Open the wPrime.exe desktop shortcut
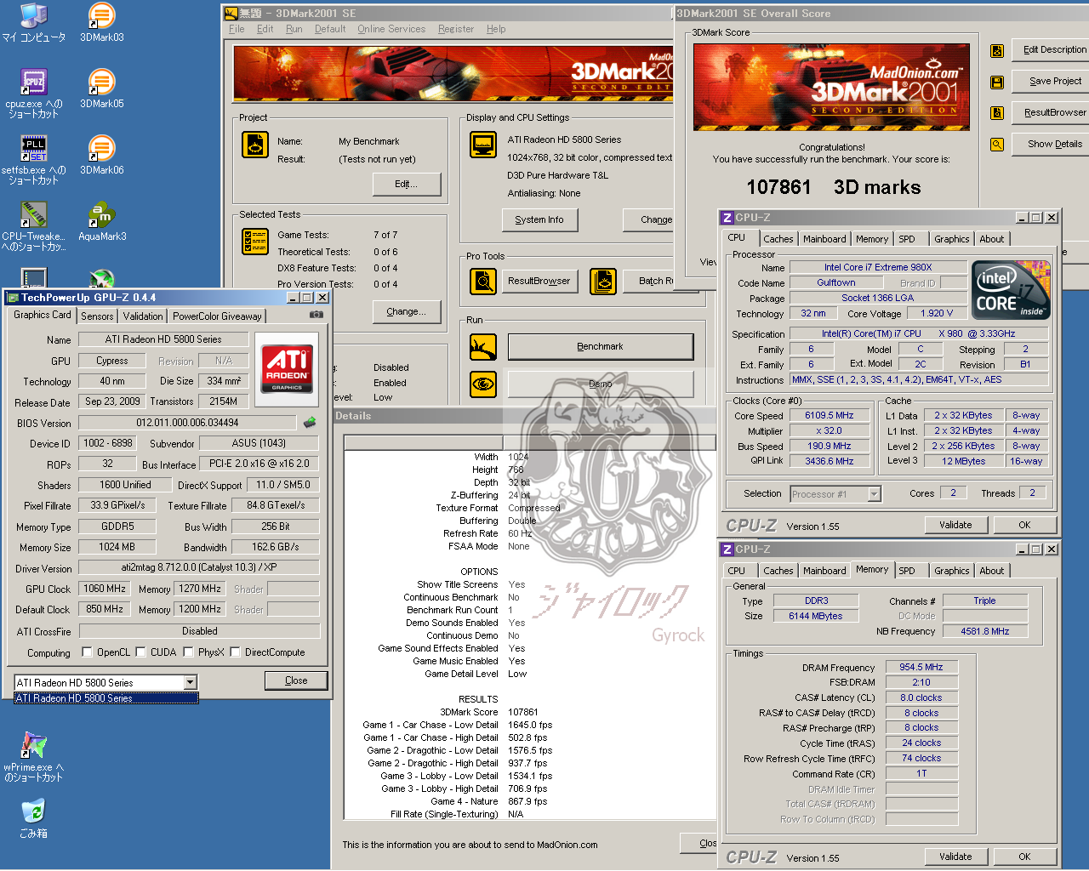 point(34,756)
